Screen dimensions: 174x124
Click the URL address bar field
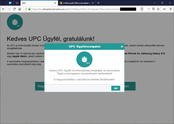pos(81,9)
